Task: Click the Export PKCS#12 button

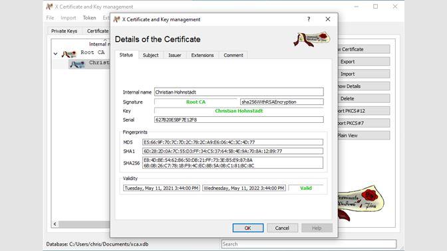Action: click(x=364, y=111)
